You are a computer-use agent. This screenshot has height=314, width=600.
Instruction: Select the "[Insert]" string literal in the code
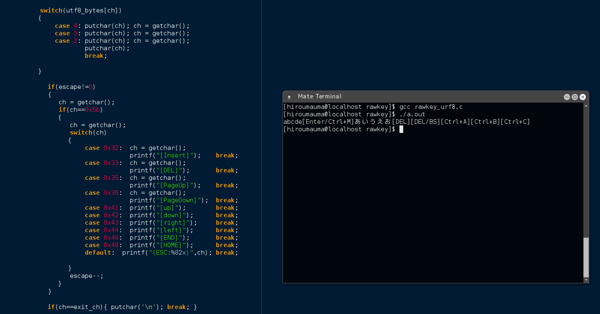click(x=174, y=155)
